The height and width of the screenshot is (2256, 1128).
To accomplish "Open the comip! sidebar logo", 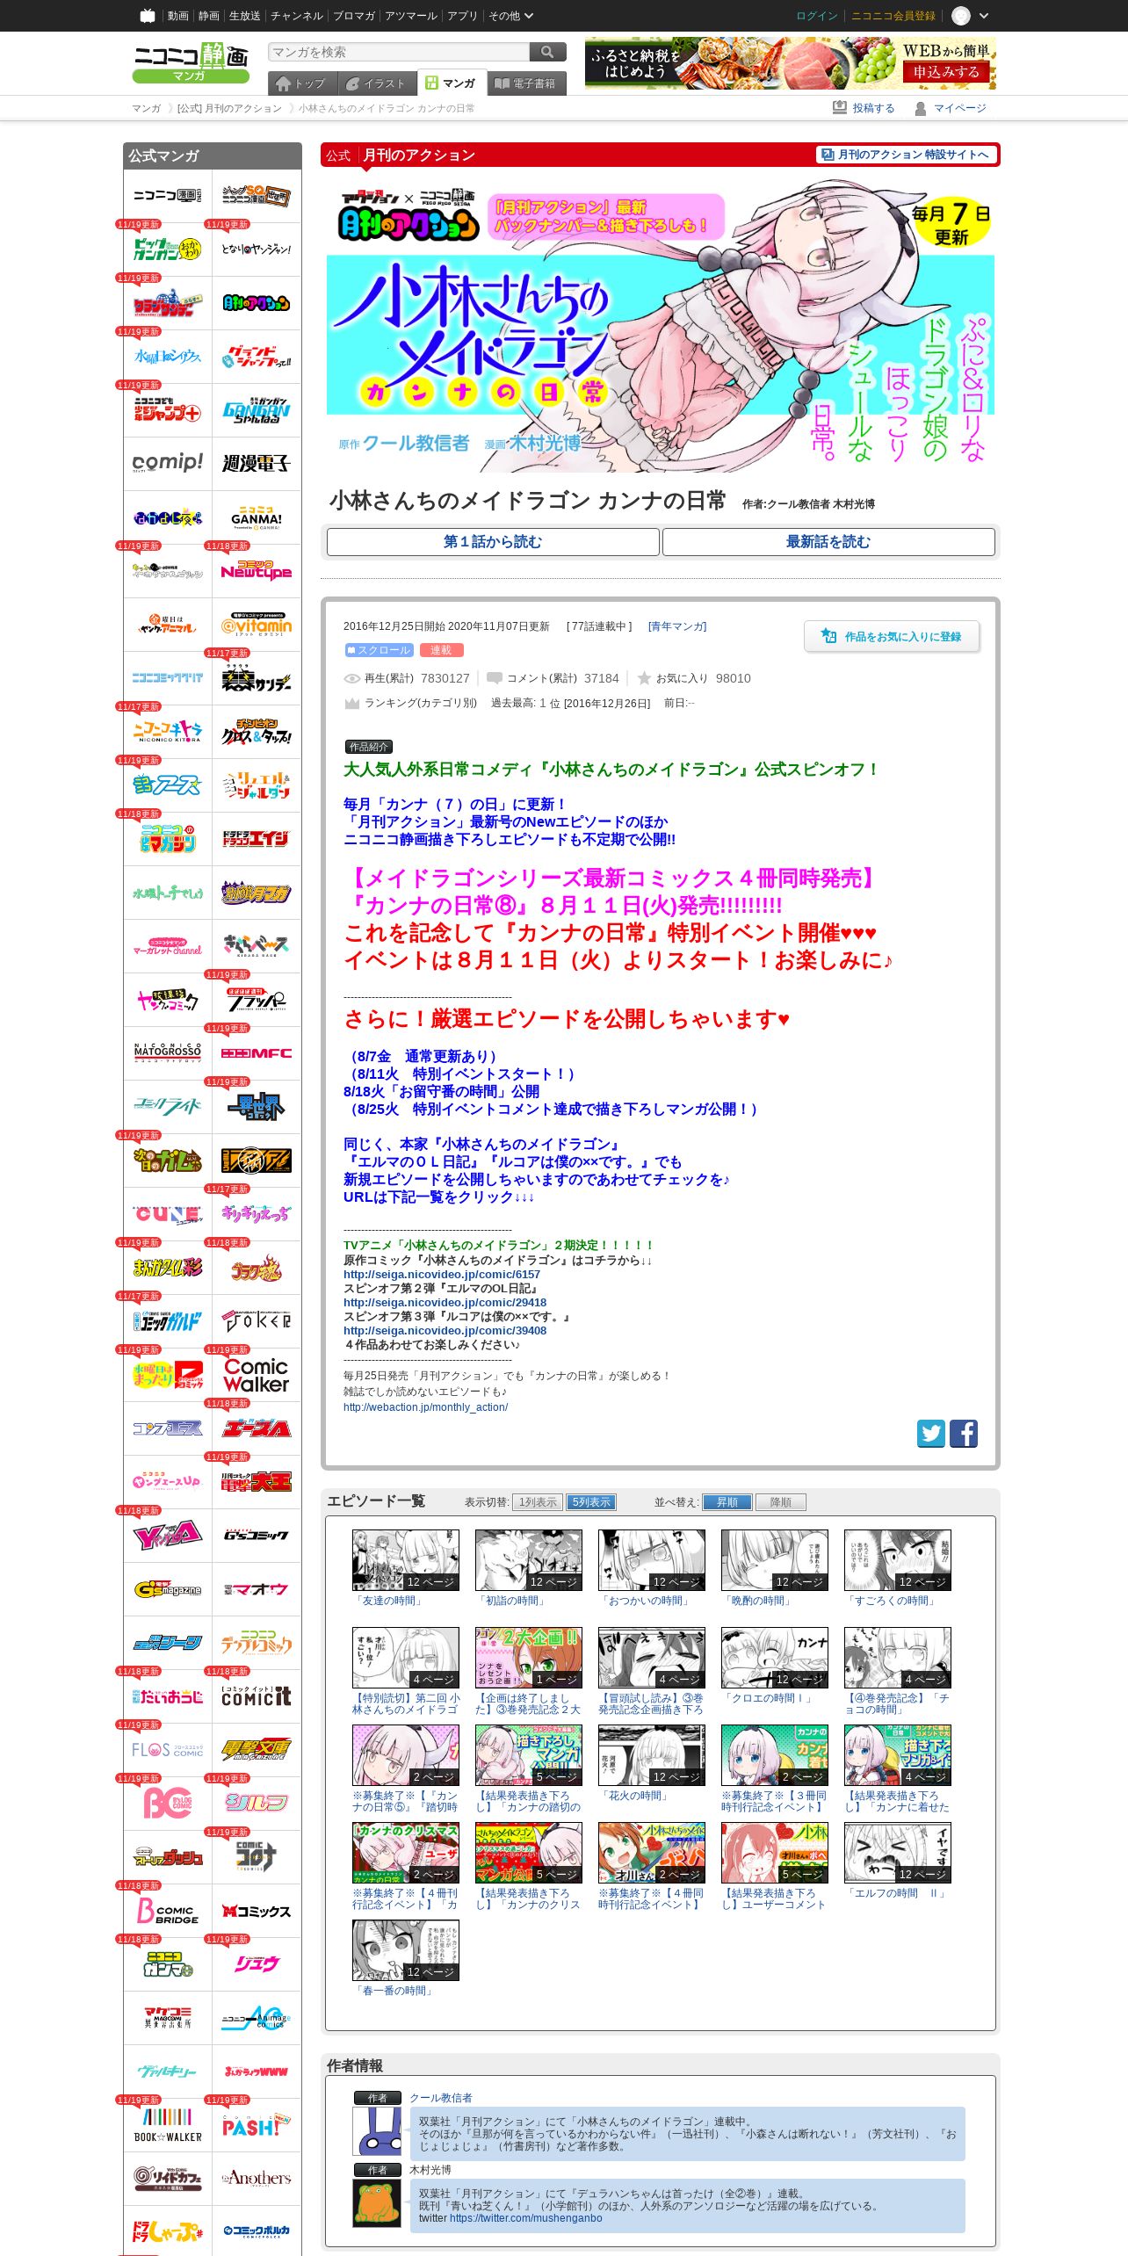I will point(168,463).
